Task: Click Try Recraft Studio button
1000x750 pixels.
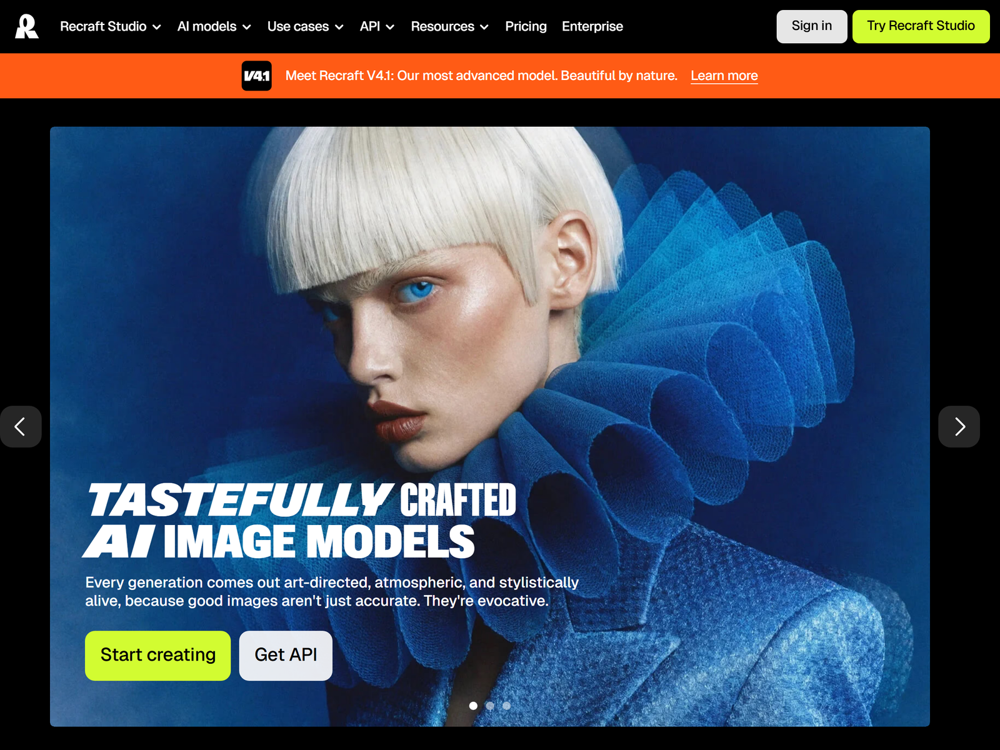Action: point(921,26)
